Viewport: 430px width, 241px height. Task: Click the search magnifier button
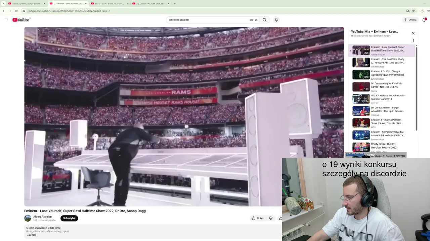[x=265, y=20]
